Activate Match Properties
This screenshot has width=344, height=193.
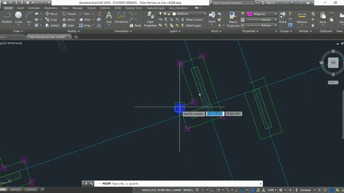click(x=233, y=19)
